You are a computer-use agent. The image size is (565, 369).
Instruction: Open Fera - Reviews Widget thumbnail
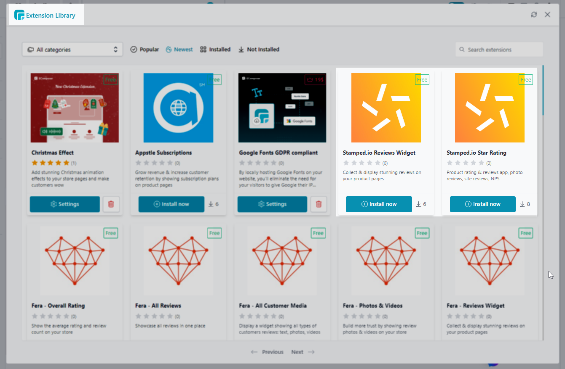[490, 261]
